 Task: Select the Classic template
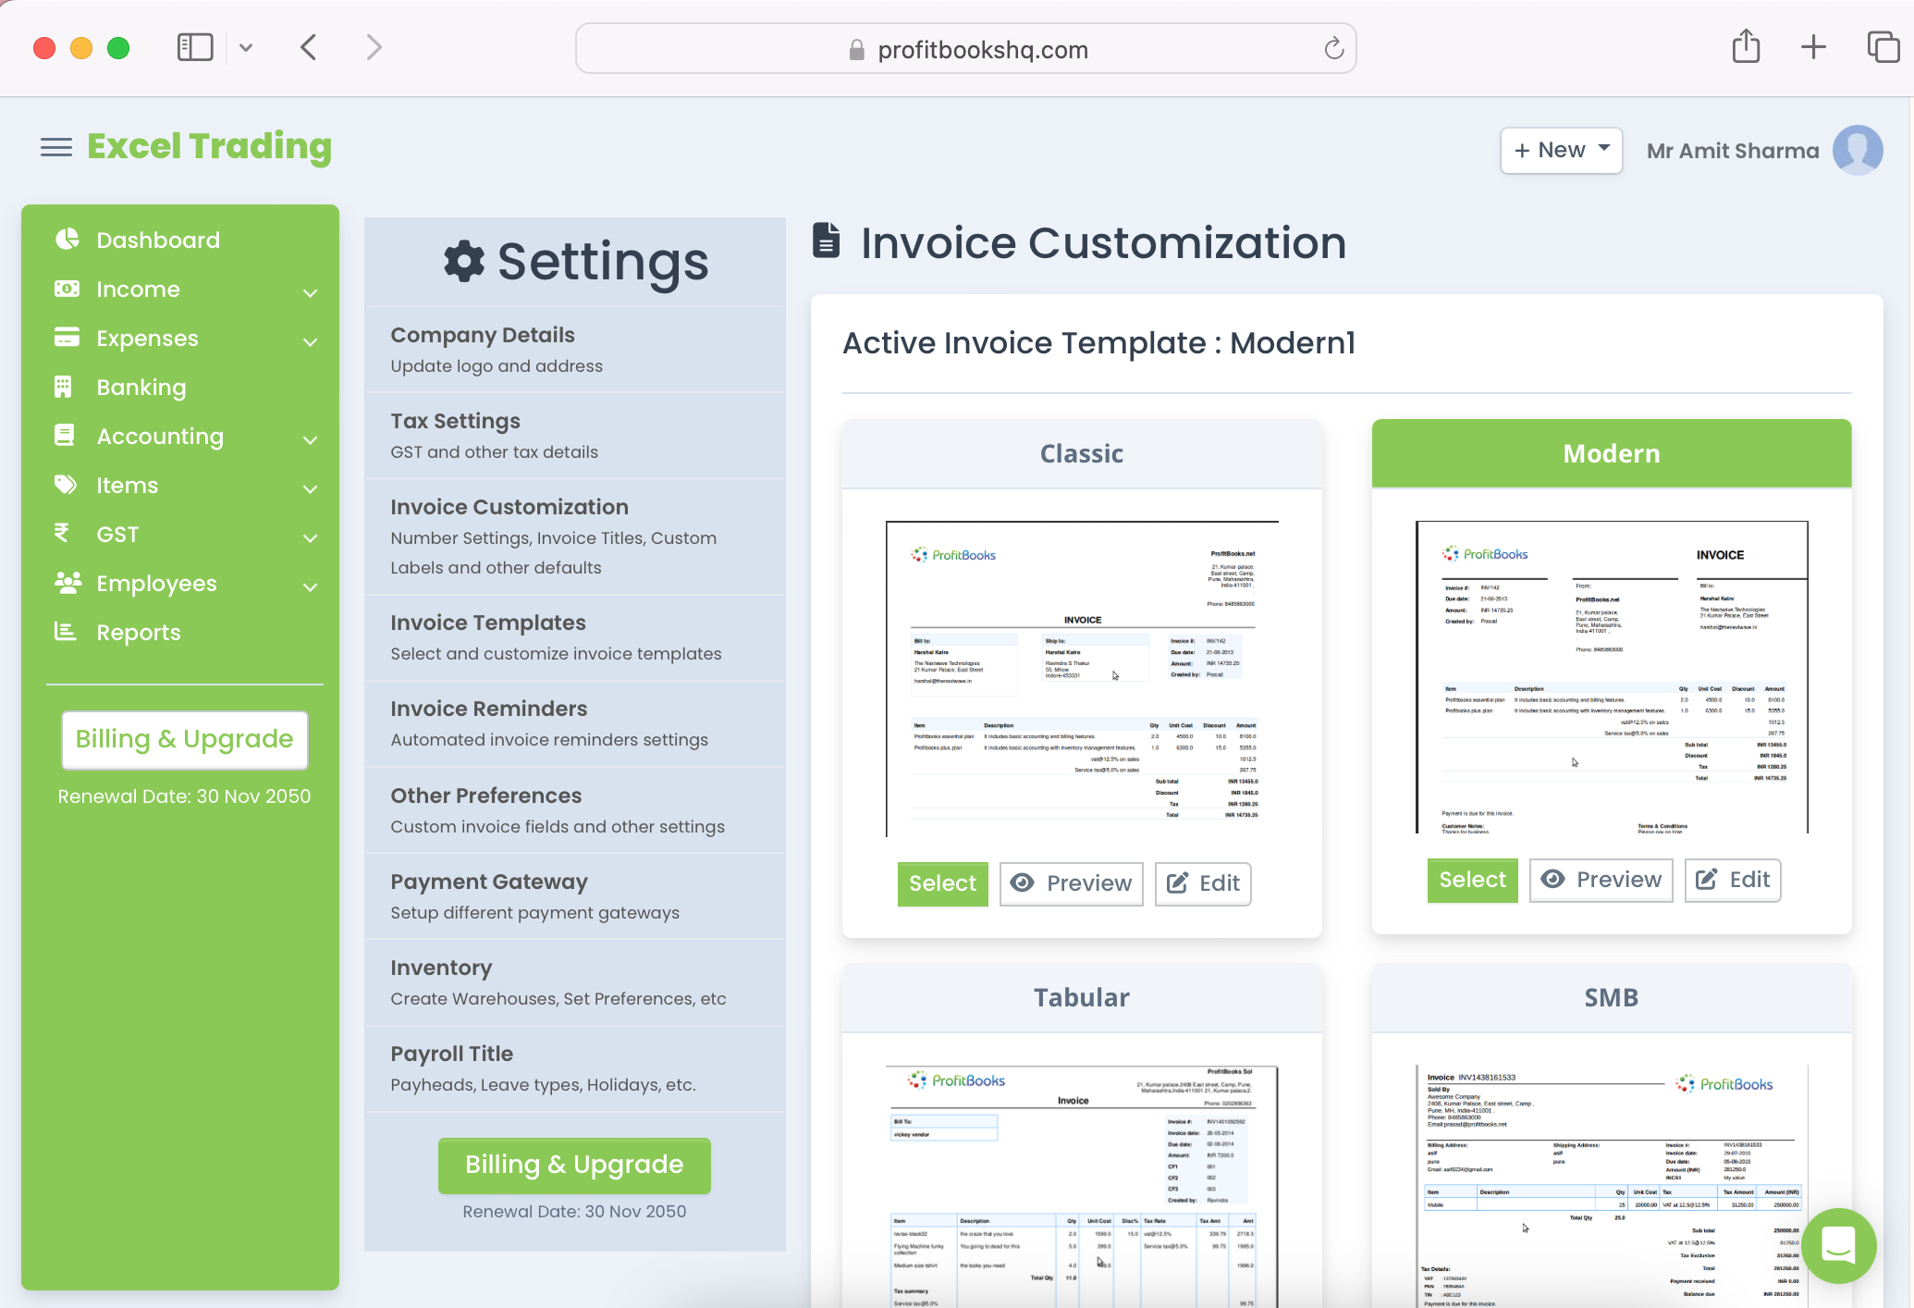tap(942, 883)
